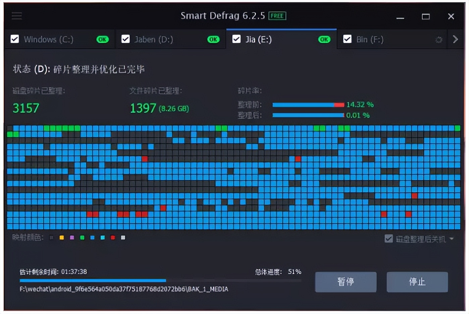The width and height of the screenshot is (469, 314).
Task: Uncheck the Jaben (D:) drive checkbox
Action: [x=125, y=39]
